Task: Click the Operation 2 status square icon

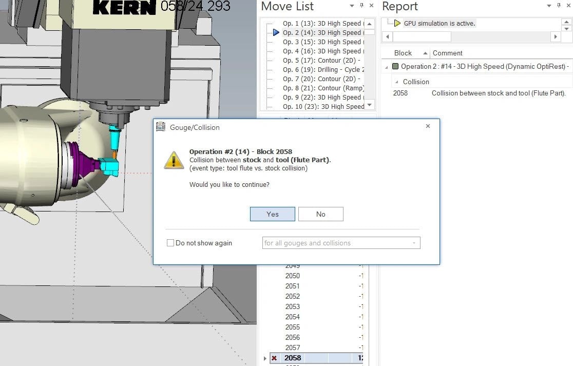Action: (395, 66)
